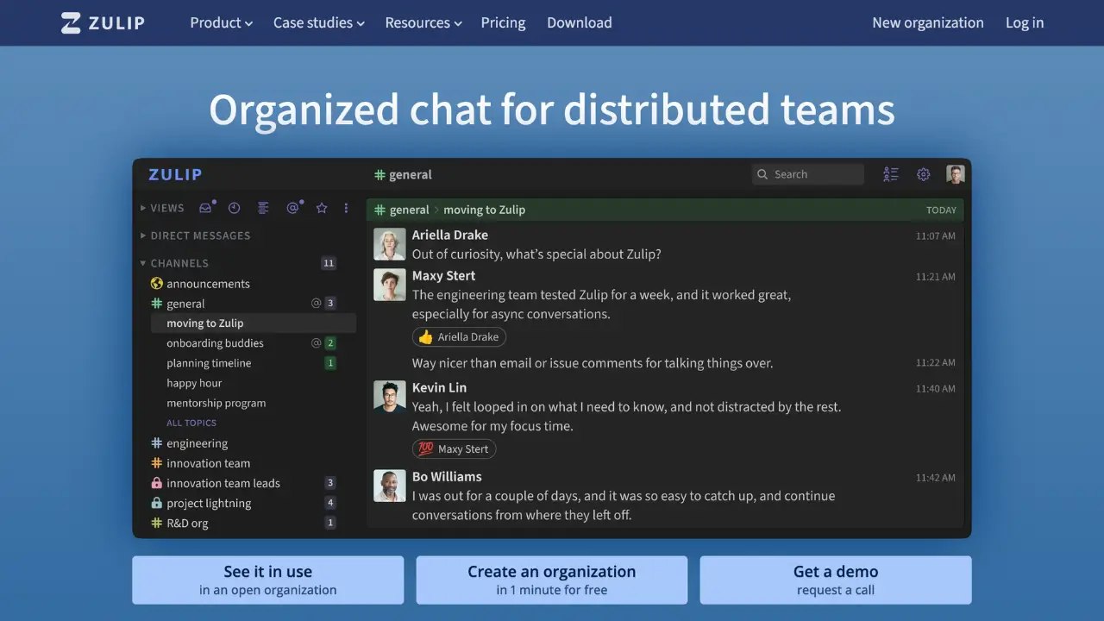The height and width of the screenshot is (621, 1104).
Task: Click the Search box in the Zulip app
Action: coord(808,174)
